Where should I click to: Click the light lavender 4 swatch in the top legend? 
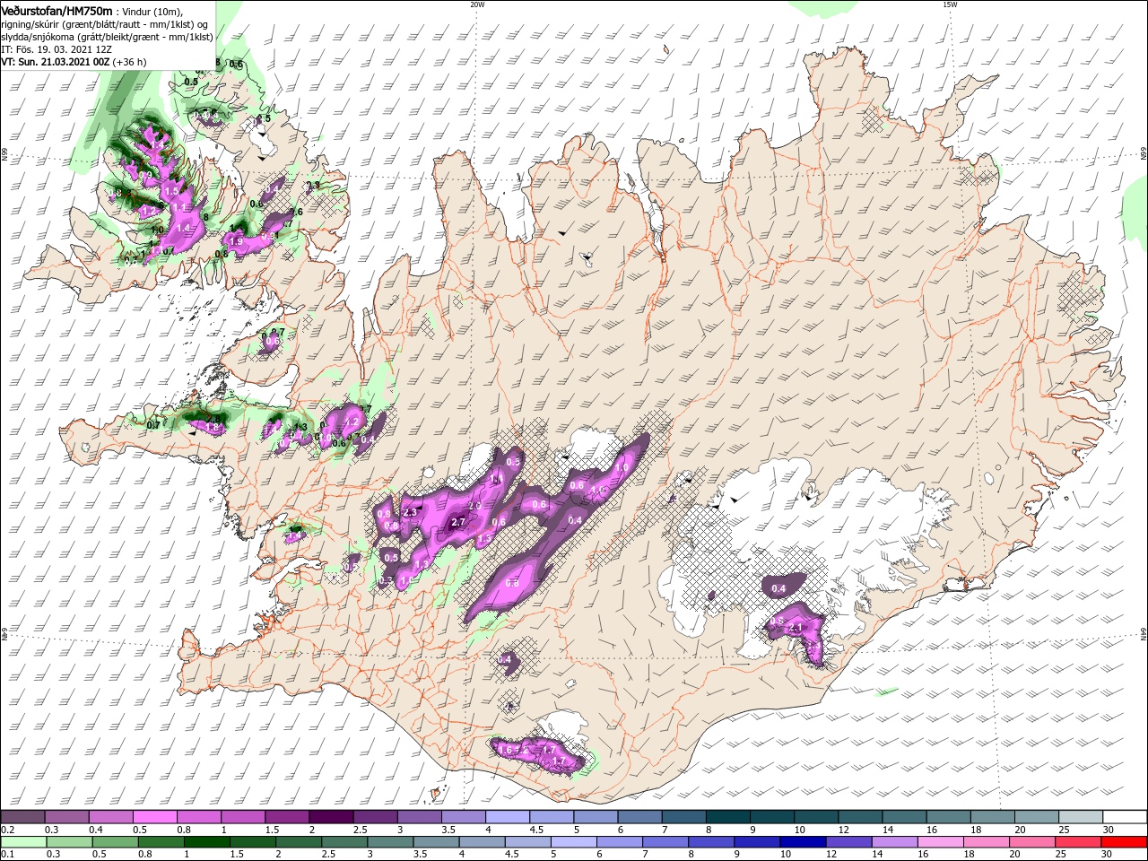click(x=507, y=817)
